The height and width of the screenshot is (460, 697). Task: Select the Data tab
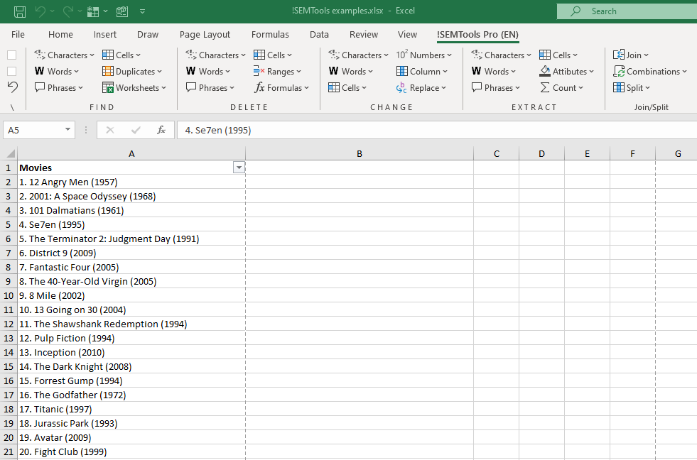[x=319, y=35]
